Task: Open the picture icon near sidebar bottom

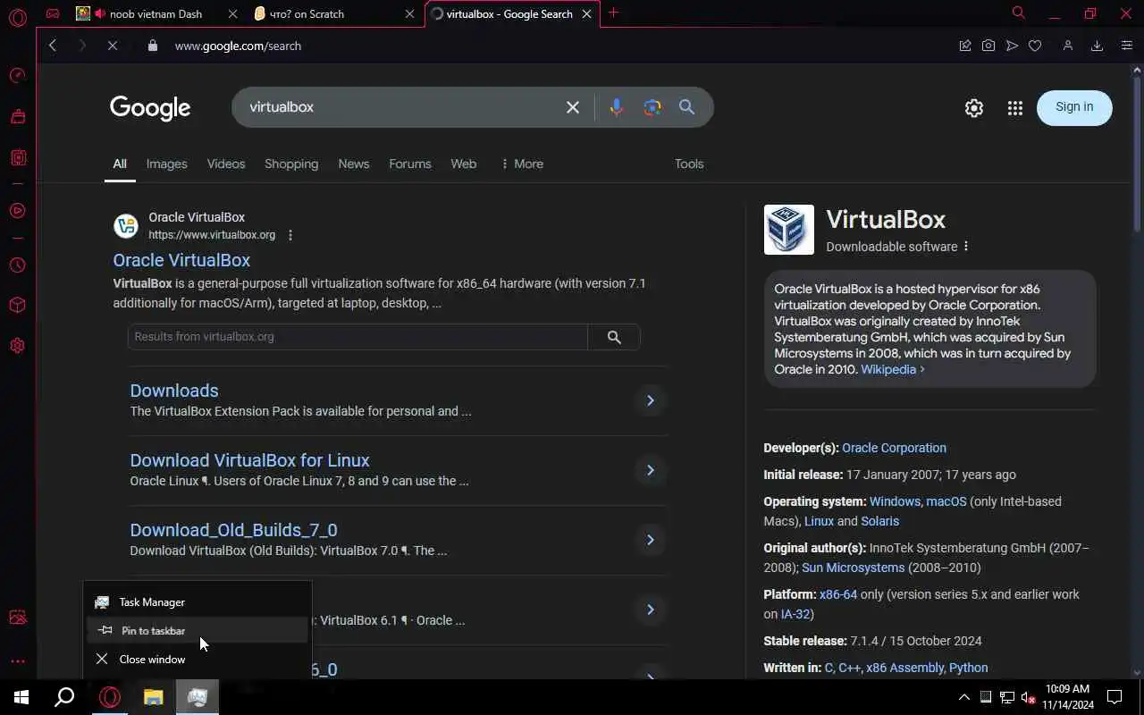Action: (17, 618)
